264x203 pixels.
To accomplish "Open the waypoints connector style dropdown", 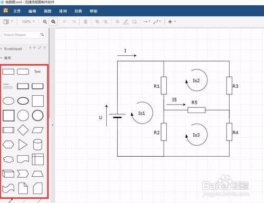I will click(x=157, y=22).
